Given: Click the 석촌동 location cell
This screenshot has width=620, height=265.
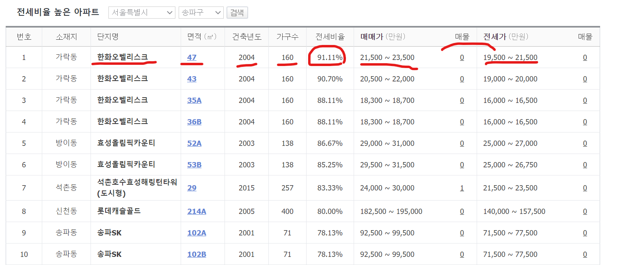Looking at the screenshot, I should click(66, 188).
